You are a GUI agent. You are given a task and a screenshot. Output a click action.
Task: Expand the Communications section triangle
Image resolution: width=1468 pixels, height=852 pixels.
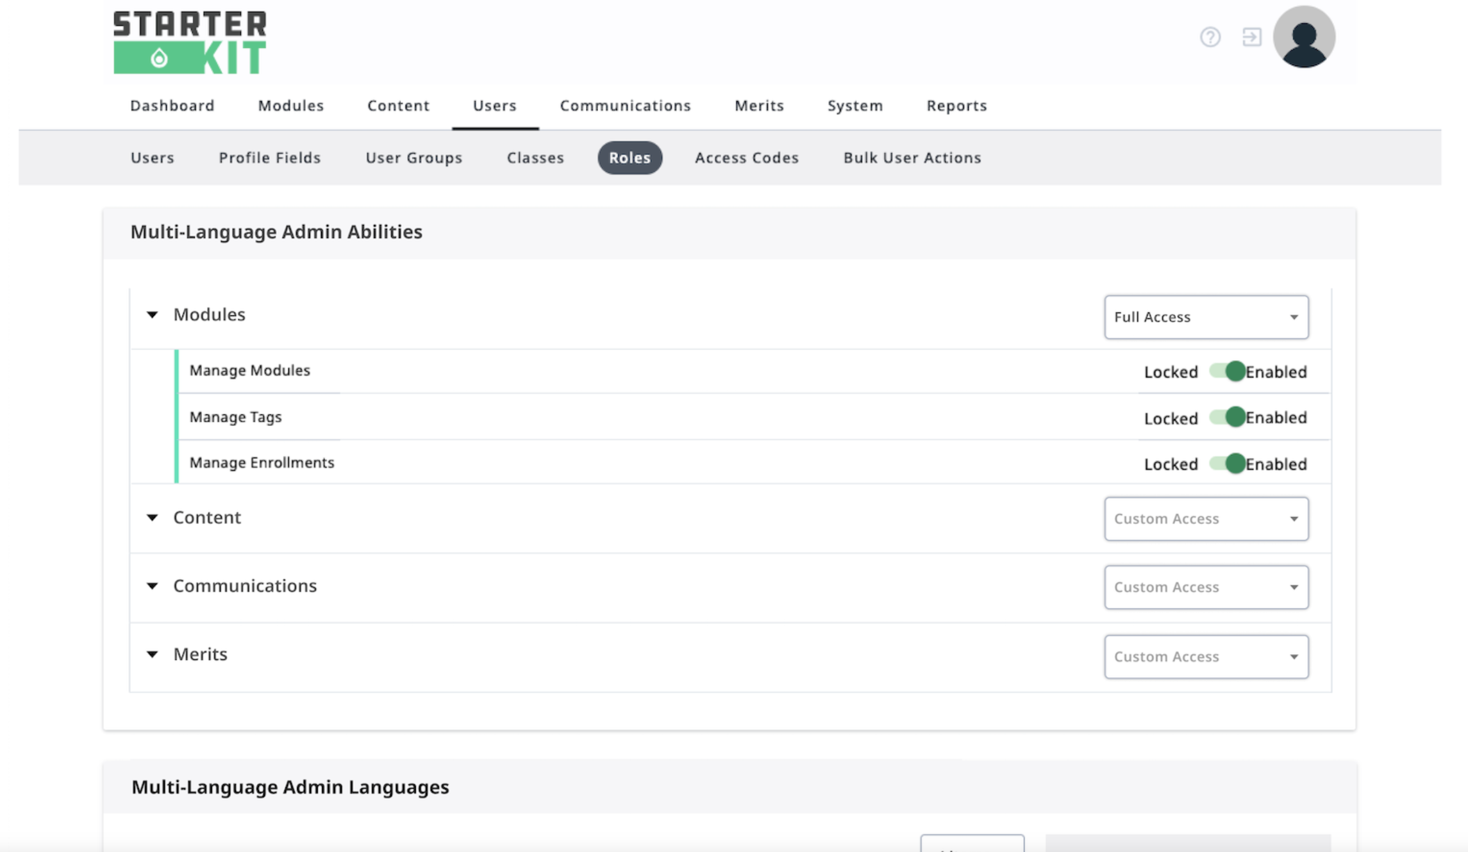[152, 586]
